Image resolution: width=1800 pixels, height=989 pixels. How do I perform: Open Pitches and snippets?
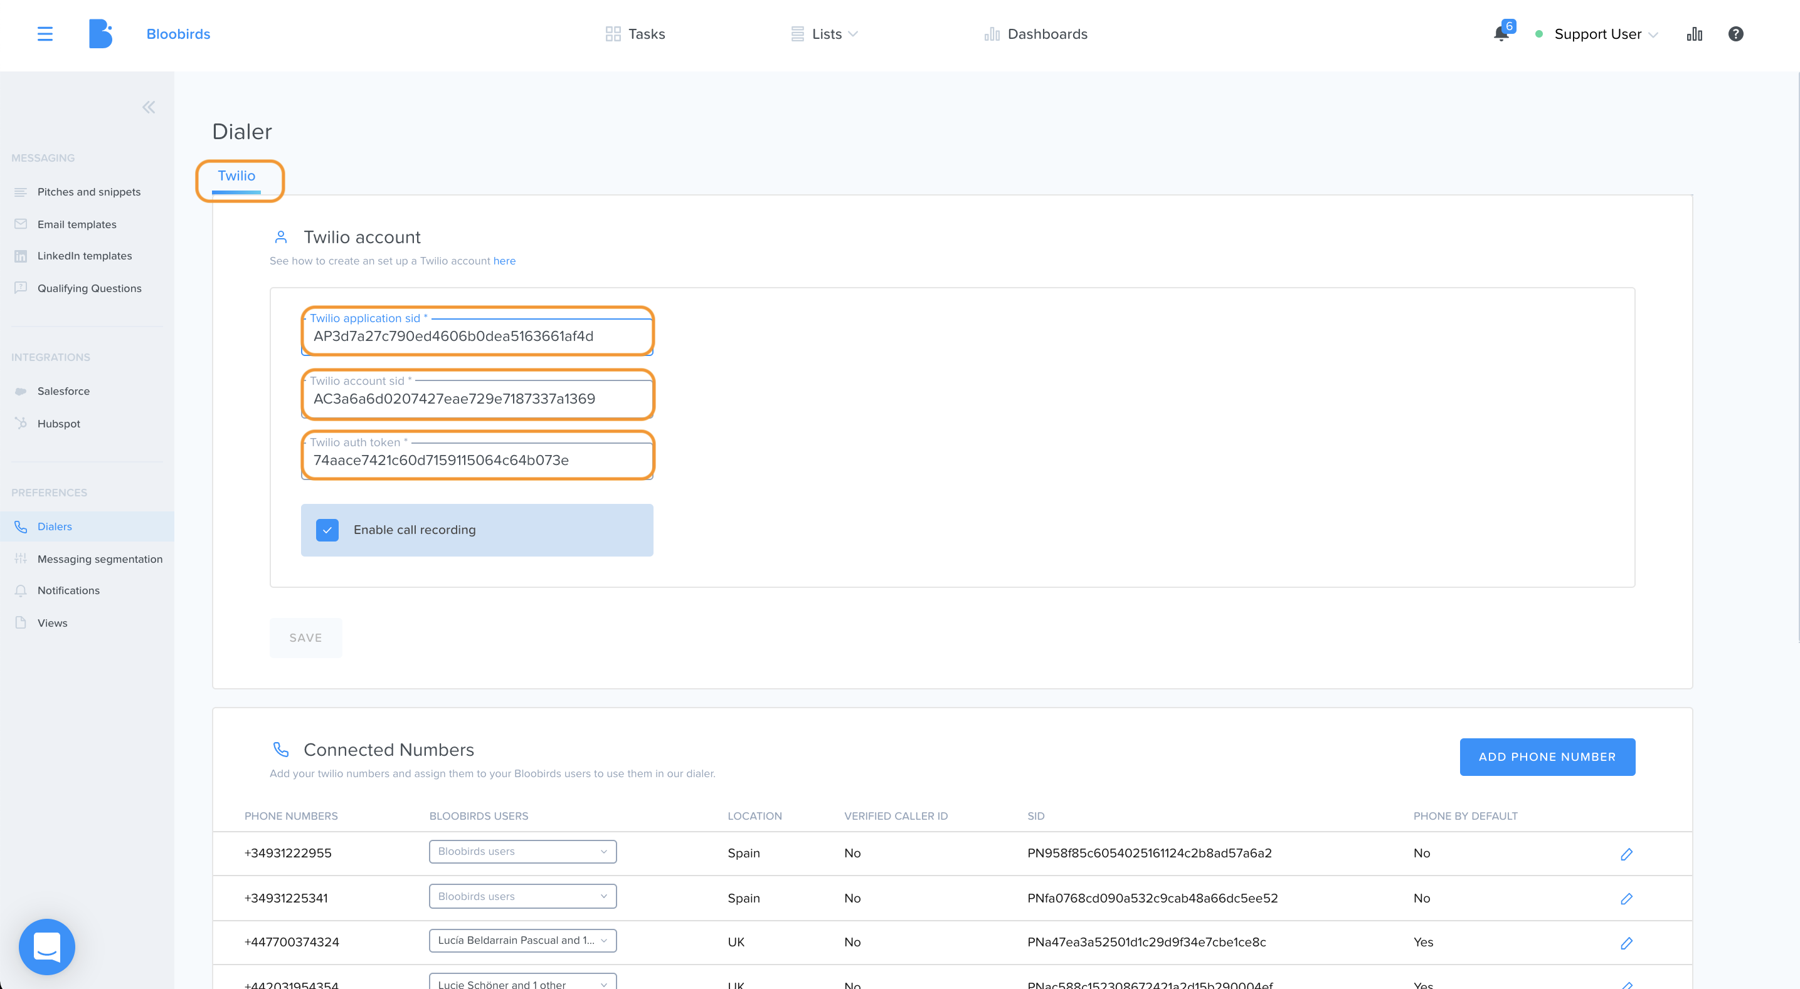[88, 192]
